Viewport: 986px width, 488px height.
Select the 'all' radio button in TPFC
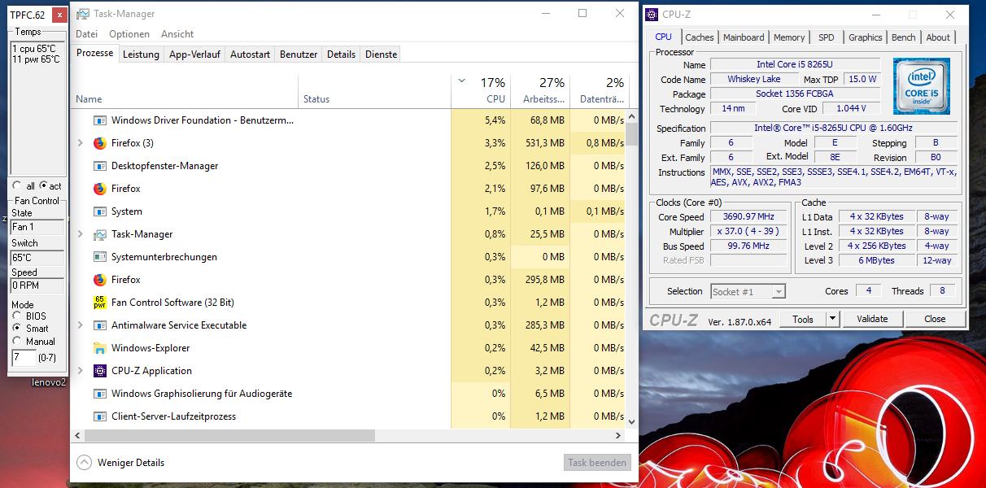[18, 186]
